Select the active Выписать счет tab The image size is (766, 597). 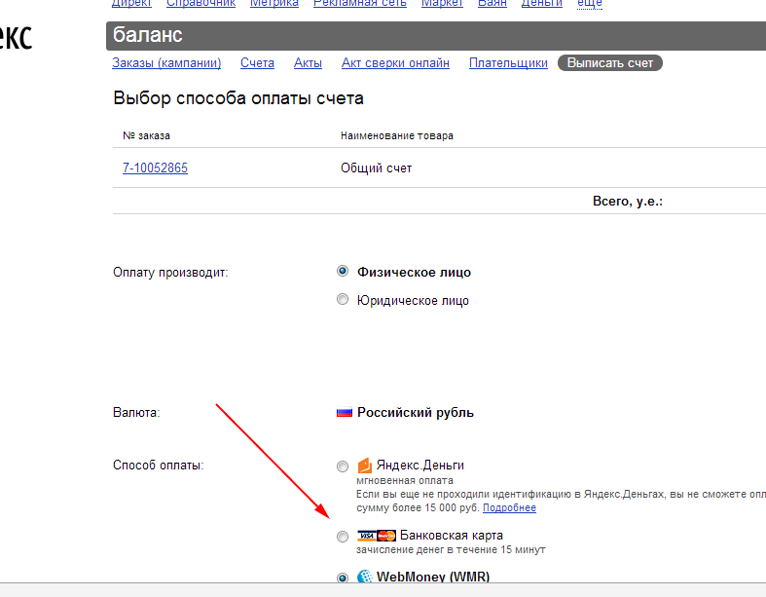[x=609, y=63]
